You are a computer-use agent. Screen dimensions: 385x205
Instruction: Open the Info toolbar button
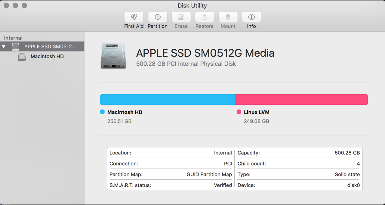pyautogui.click(x=251, y=17)
